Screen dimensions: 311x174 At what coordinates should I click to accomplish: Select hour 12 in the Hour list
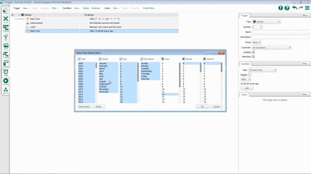pyautogui.click(x=170, y=94)
